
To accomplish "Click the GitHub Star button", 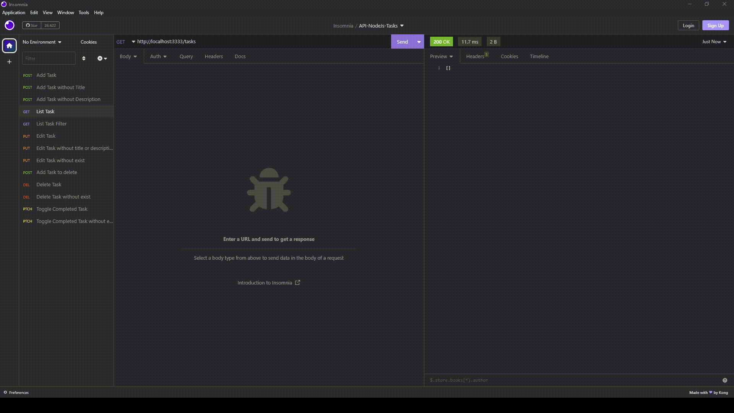I will coord(32,25).
